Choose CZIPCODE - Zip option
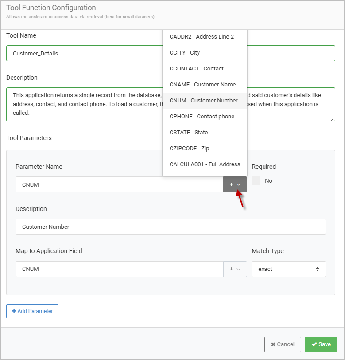Viewport: 345px width, 360px height. click(x=189, y=149)
